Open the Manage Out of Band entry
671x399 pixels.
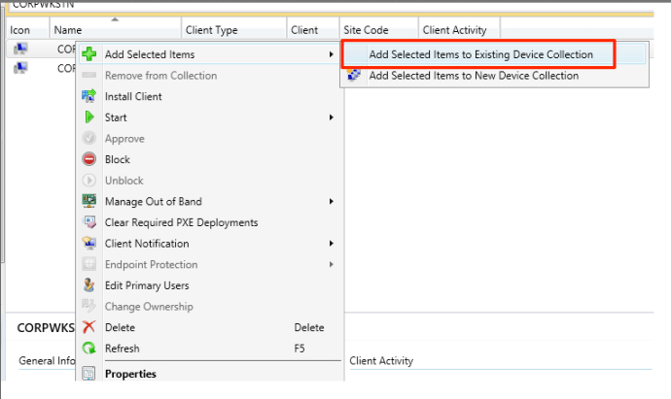[x=209, y=201]
